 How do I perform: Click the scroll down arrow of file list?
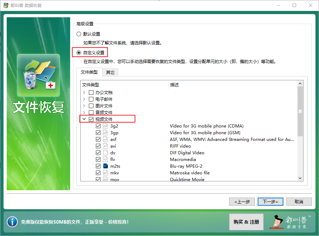[x=300, y=178]
